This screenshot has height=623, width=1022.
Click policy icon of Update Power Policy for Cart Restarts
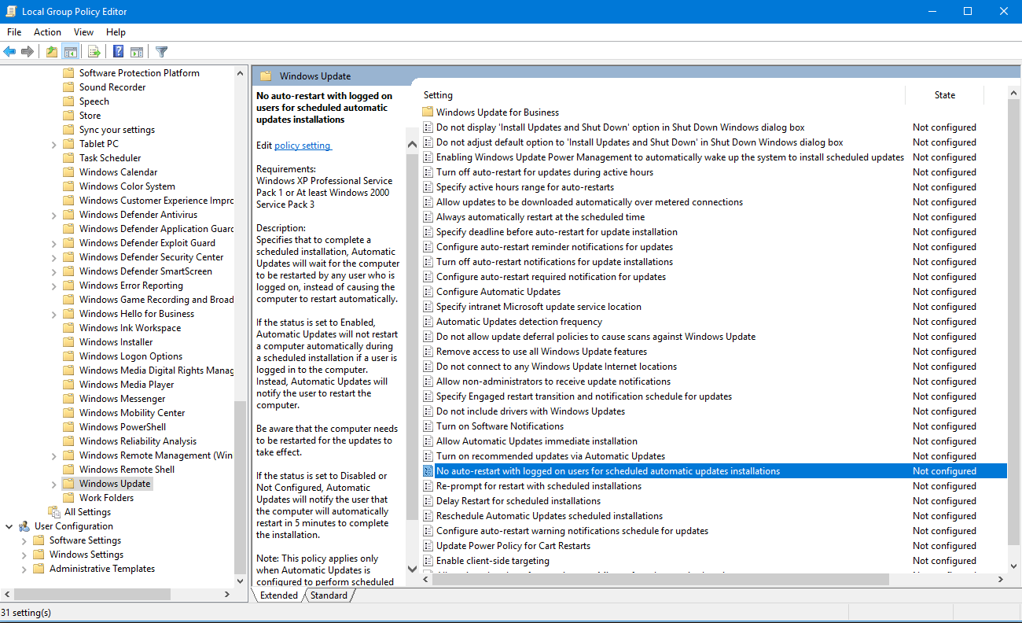coord(428,546)
